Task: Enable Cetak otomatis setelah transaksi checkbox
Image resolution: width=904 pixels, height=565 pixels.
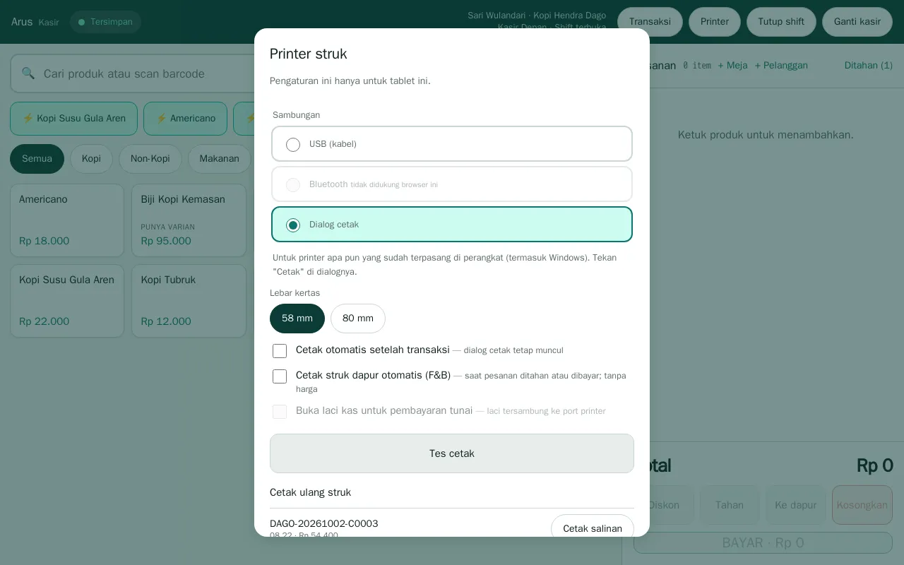Action: click(280, 351)
